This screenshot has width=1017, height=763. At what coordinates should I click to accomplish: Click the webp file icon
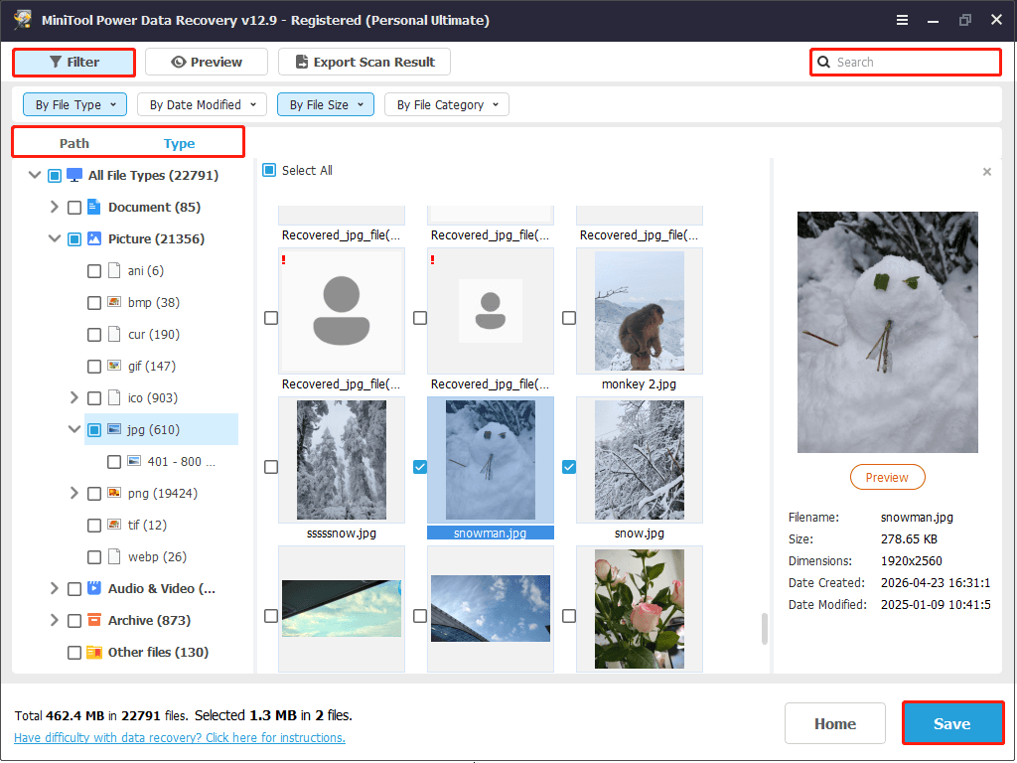(114, 556)
